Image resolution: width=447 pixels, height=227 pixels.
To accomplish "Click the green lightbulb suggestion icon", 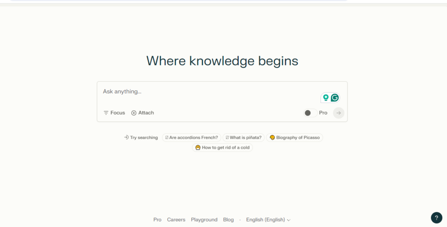I will point(326,98).
